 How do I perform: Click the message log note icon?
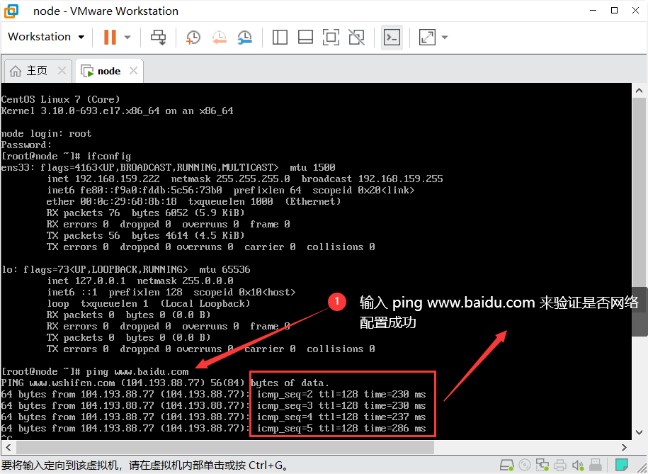pyautogui.click(x=621, y=465)
